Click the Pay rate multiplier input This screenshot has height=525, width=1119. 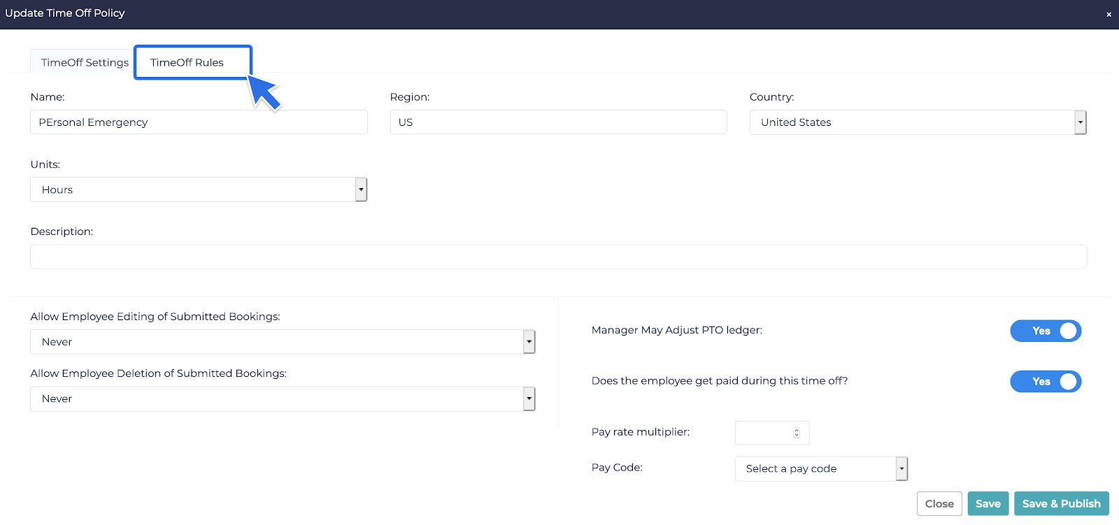(x=764, y=433)
